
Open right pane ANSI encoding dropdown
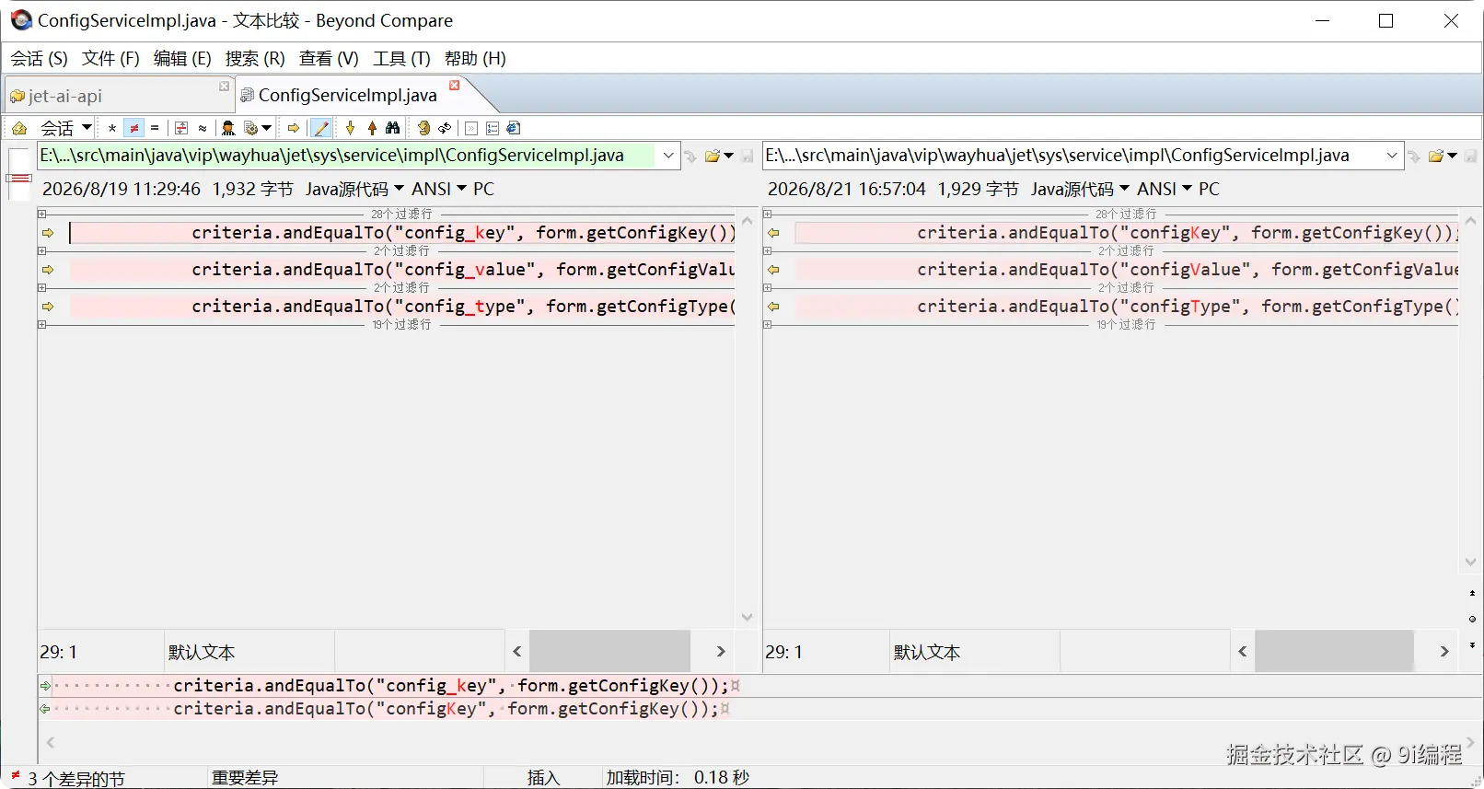[1164, 189]
